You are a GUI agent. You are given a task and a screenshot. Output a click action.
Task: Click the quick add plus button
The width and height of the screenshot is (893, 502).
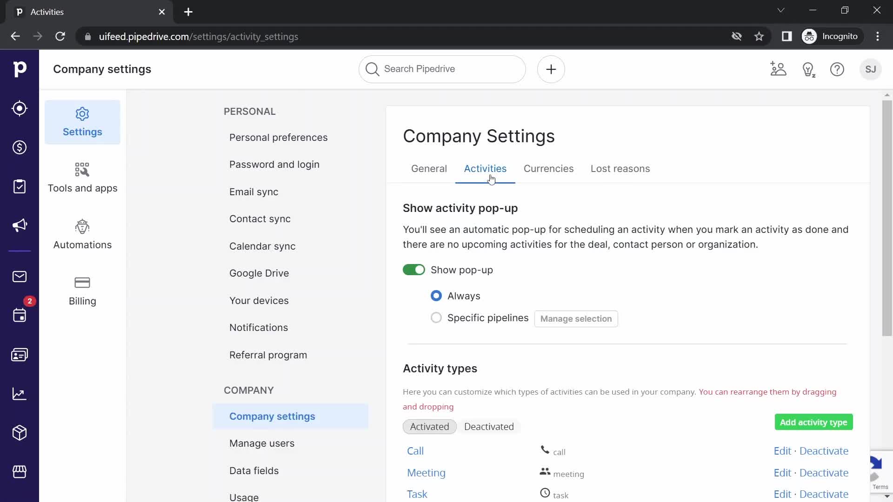tap(551, 69)
